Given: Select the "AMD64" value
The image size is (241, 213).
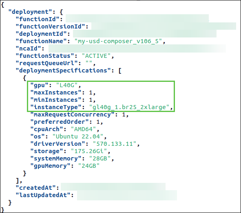Looking at the screenshot, I should 83,129.
